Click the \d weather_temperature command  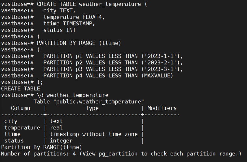(x=72, y=95)
